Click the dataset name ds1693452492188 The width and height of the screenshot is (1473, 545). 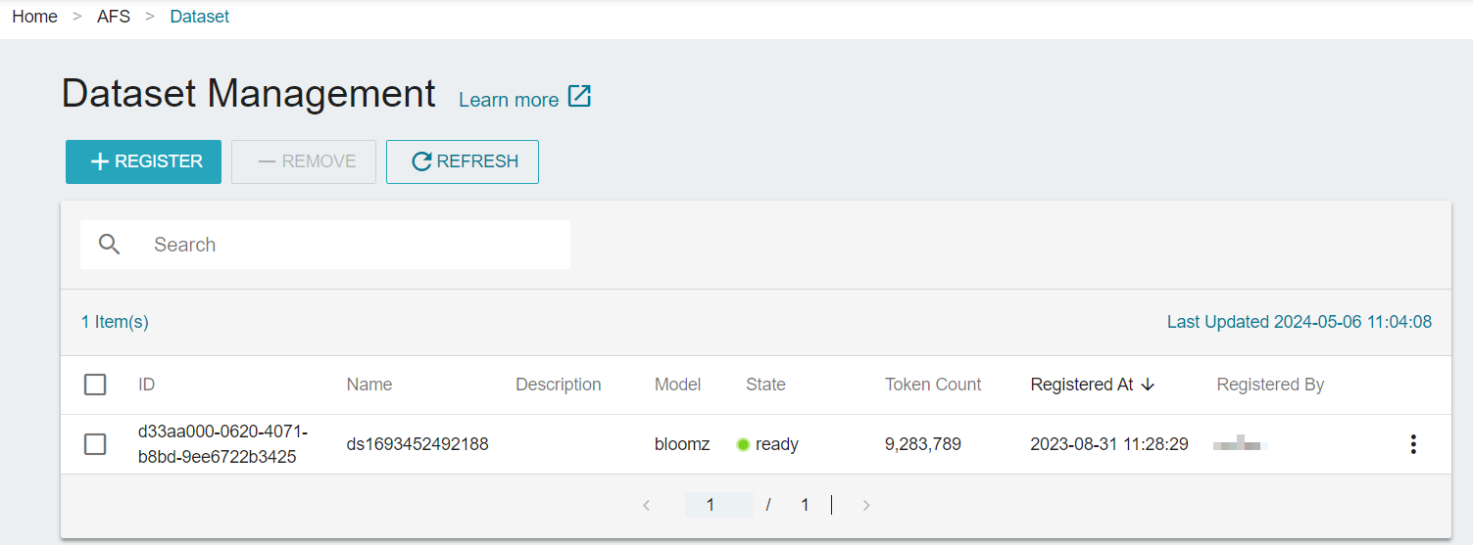[417, 444]
